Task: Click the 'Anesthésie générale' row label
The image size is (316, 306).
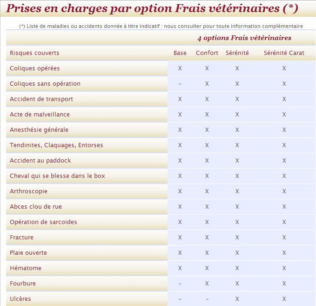Action: pos(39,130)
